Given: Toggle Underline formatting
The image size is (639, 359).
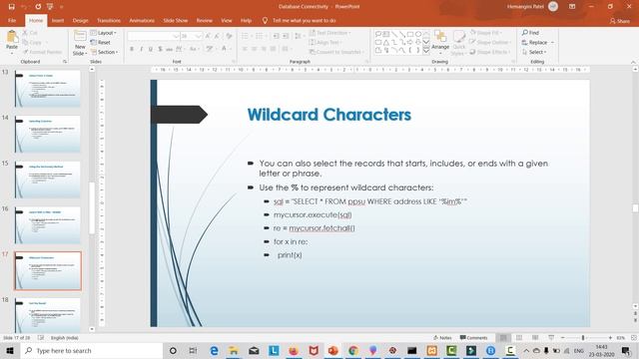Looking at the screenshot, I should (151, 49).
